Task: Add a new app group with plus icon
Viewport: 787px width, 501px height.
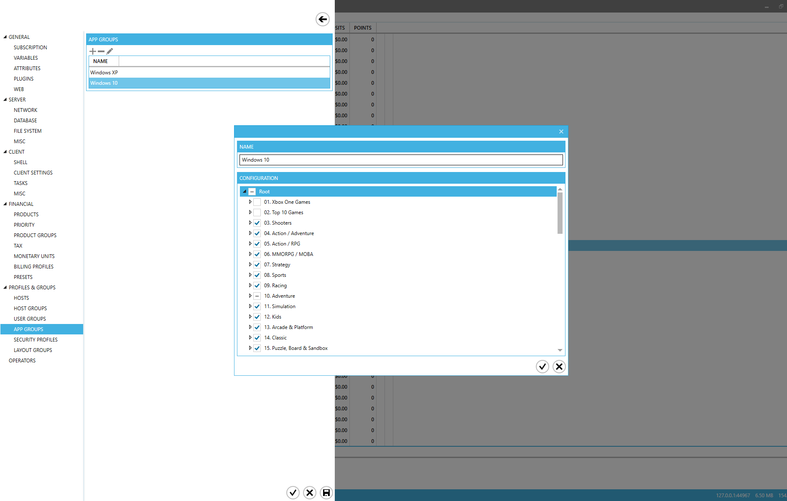Action: [x=93, y=51]
